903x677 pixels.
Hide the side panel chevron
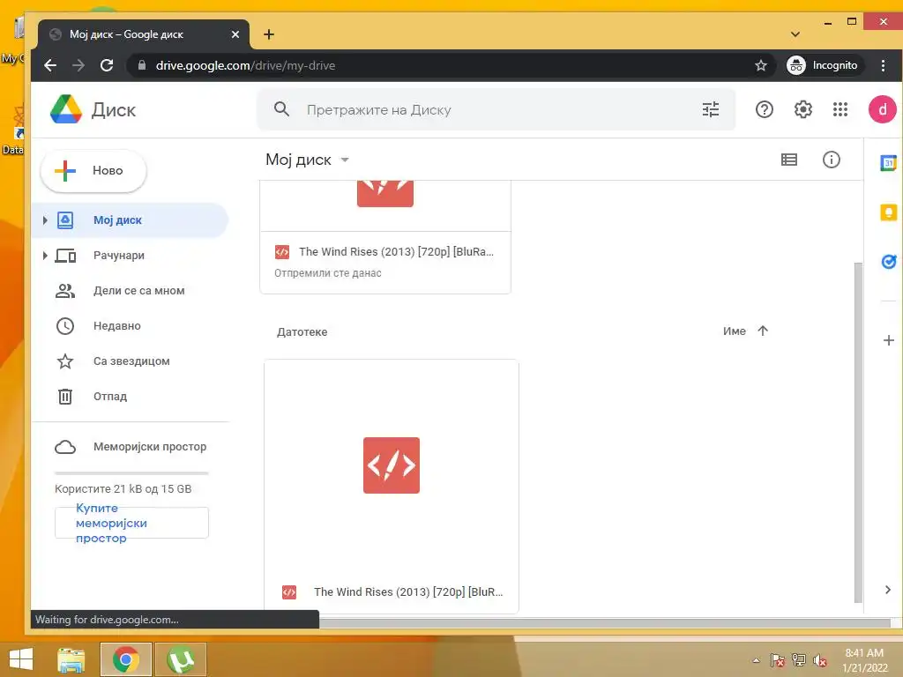pyautogui.click(x=887, y=590)
